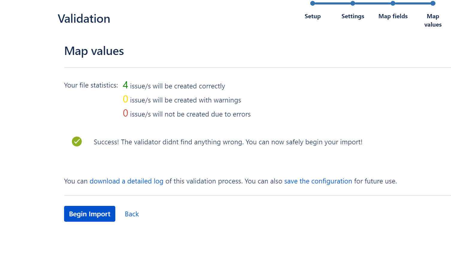Select the Setup step in progress tracker
The height and width of the screenshot is (274, 451).
(x=313, y=16)
